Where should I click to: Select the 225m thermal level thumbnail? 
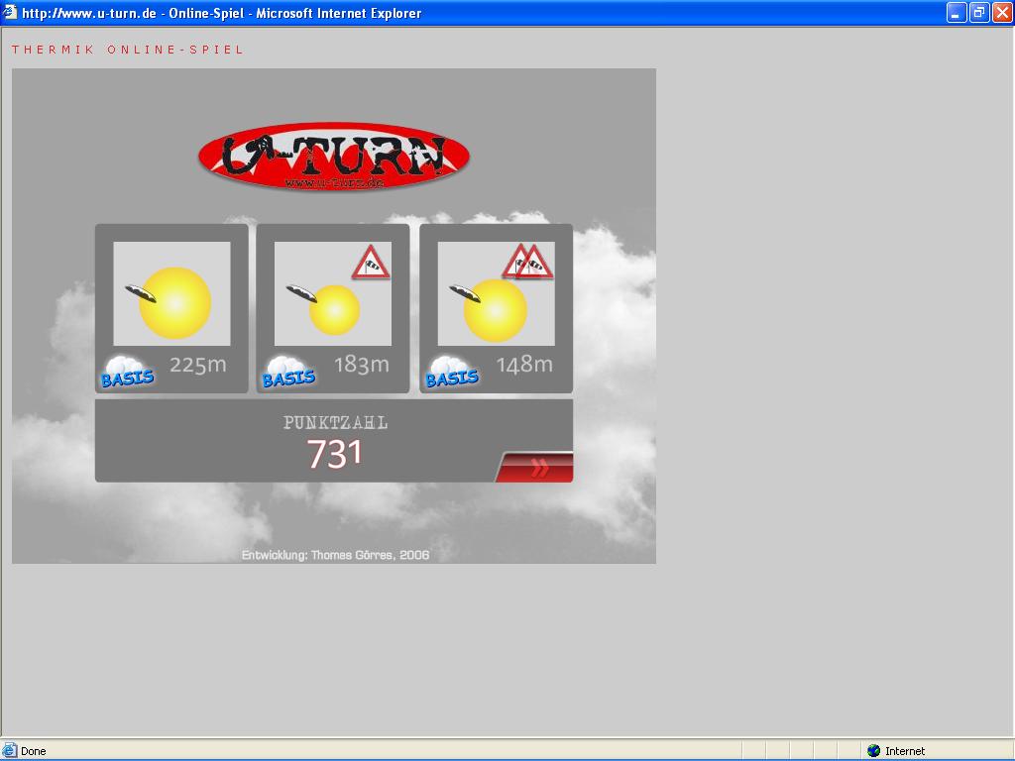tap(171, 293)
